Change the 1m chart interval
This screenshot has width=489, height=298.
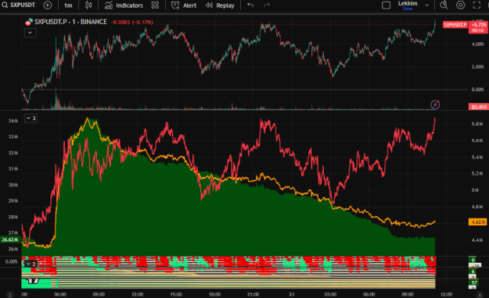click(67, 5)
